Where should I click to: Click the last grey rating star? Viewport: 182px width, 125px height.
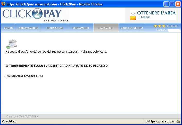176,26
